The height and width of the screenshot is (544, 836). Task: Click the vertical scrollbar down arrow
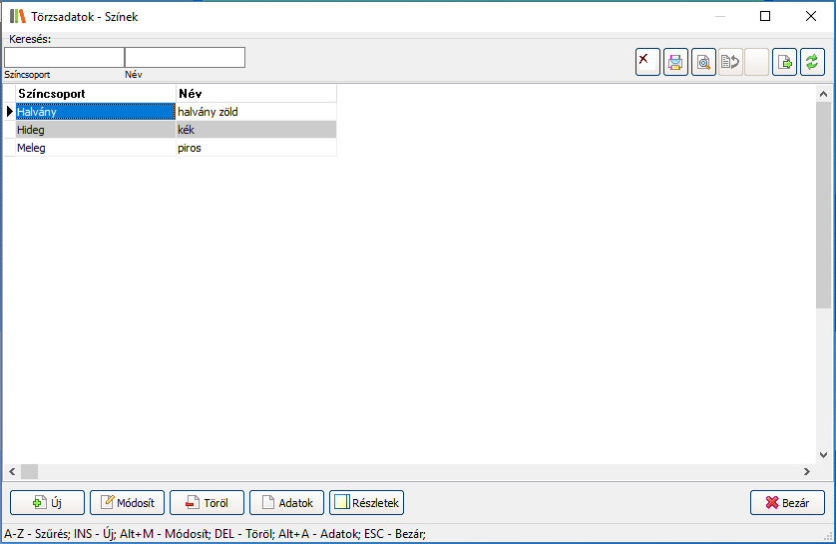click(x=823, y=455)
